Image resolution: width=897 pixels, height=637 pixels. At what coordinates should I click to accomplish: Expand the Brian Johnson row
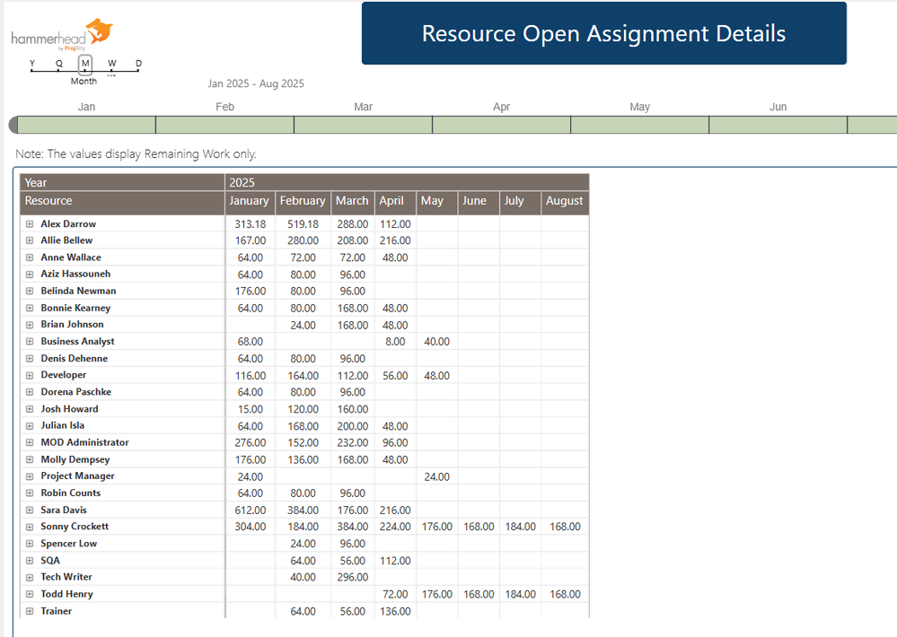click(30, 325)
